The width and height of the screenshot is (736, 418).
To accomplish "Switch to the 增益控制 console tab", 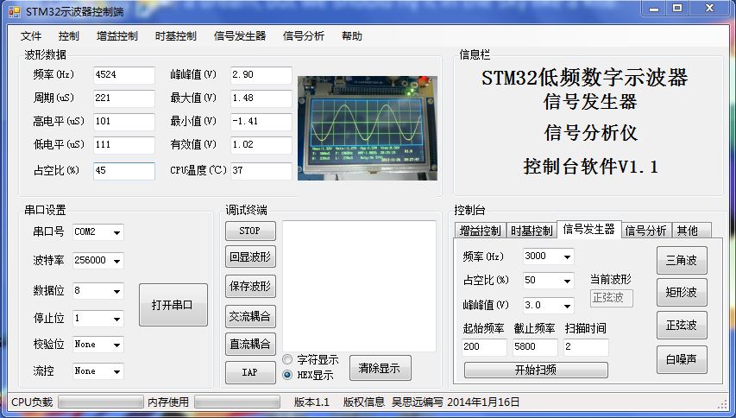I will click(480, 231).
